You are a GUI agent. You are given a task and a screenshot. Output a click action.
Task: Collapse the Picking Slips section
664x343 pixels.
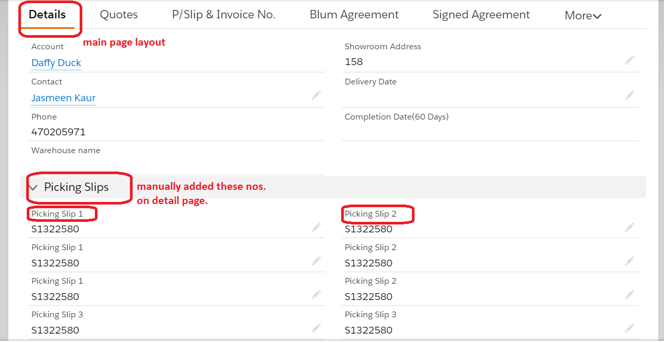click(34, 187)
